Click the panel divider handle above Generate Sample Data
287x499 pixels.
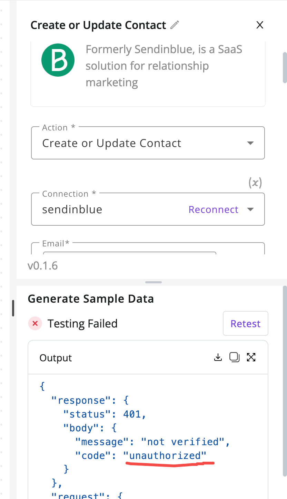coord(154,282)
